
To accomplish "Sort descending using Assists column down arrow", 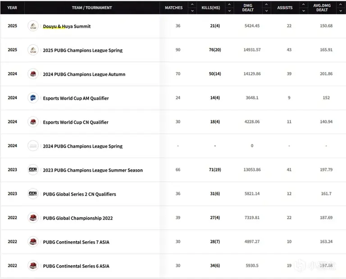I will pyautogui.click(x=304, y=11).
